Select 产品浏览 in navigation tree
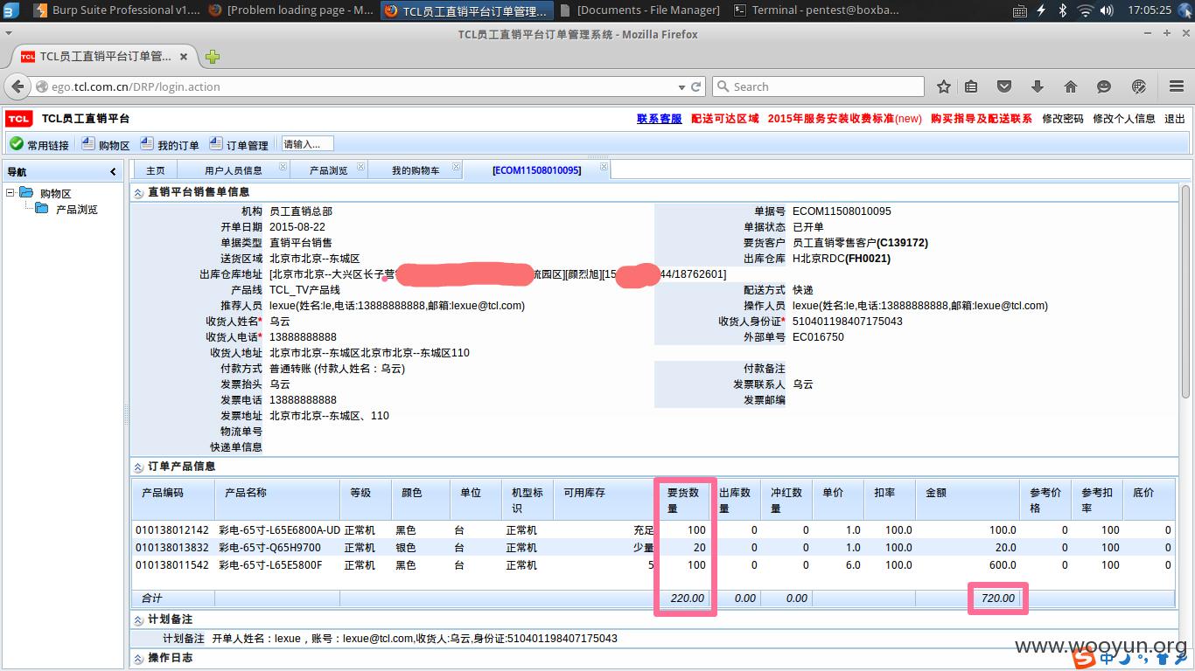 77,210
